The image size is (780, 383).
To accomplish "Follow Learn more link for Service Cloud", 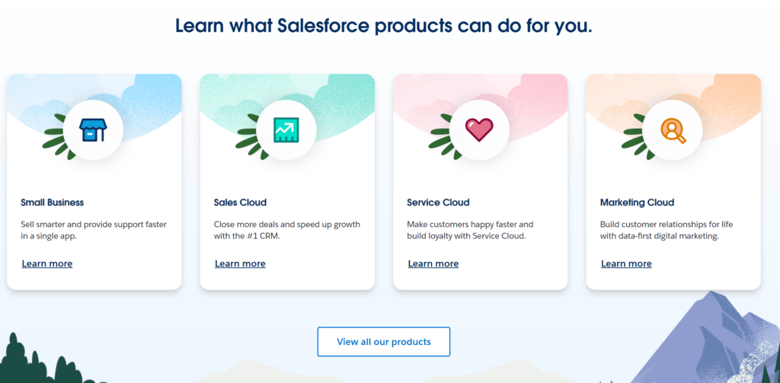I will [433, 263].
